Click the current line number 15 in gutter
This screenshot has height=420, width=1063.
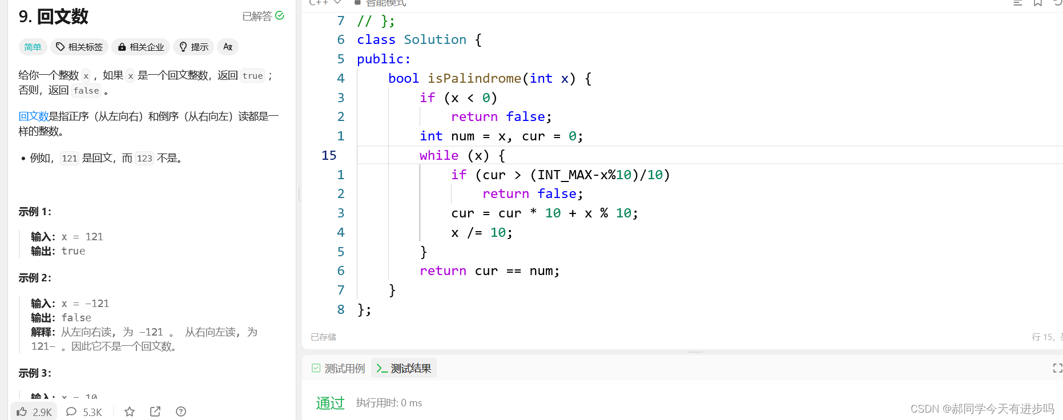(329, 155)
